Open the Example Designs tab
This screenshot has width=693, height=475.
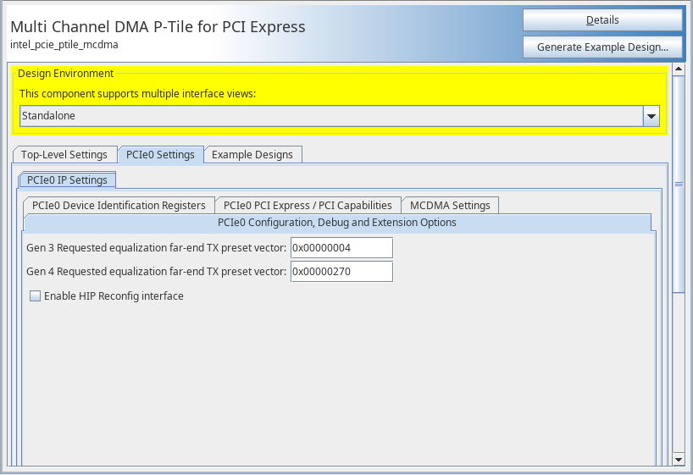coord(252,155)
